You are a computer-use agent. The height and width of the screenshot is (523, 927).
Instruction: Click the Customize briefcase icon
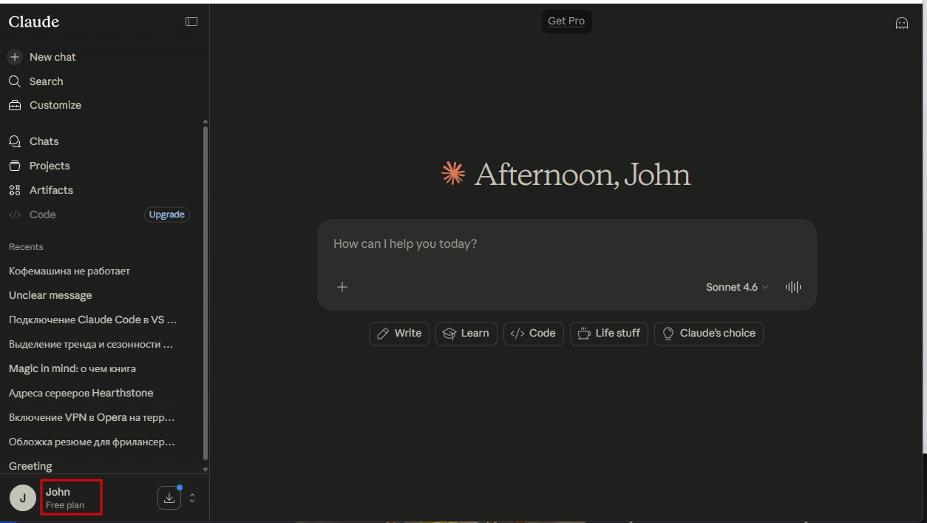(15, 105)
